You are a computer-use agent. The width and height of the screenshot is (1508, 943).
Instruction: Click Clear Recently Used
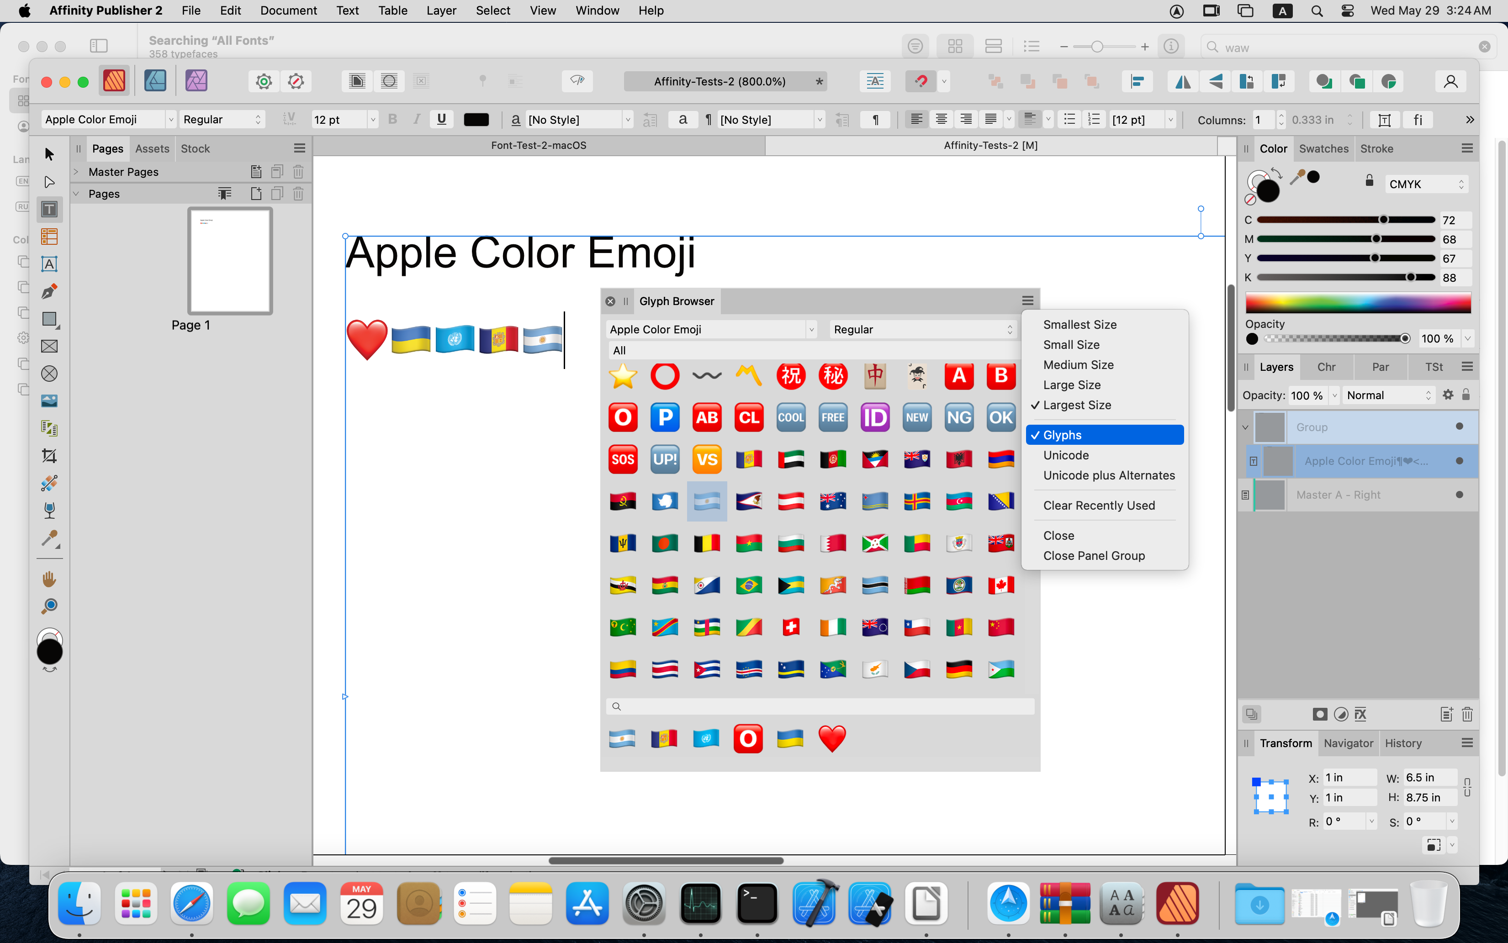click(x=1099, y=506)
